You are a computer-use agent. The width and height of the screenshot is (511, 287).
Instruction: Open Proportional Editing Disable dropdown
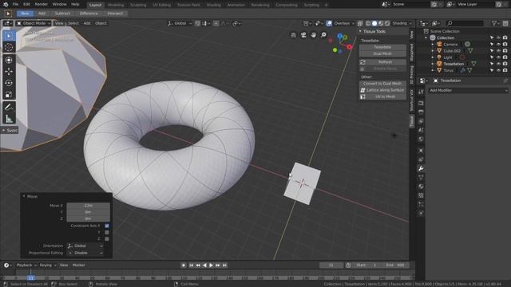coord(85,253)
